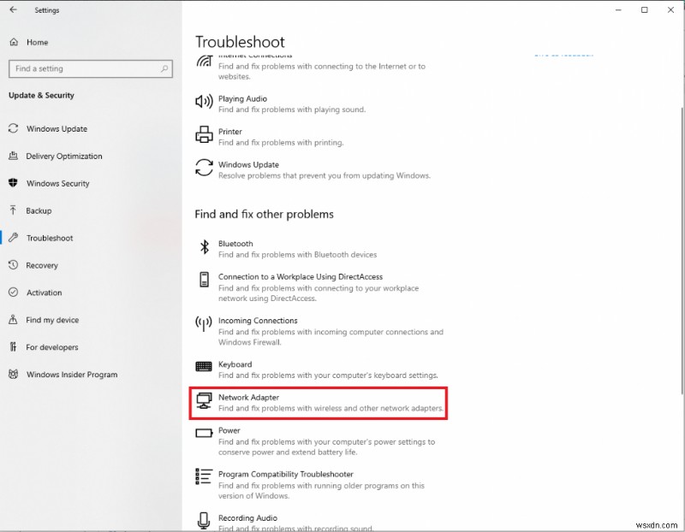Select the Windows Update circular arrows icon
Viewport: 685px width, 532px height.
pos(204,168)
